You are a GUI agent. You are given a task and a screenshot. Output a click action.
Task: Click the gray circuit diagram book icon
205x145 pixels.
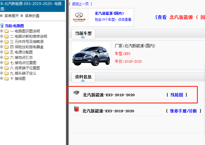tap(76, 93)
